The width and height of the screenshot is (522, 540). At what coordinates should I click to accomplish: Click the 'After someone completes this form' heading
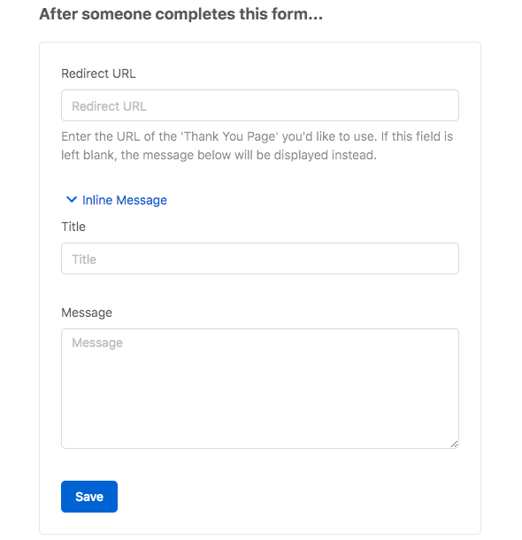click(x=181, y=14)
